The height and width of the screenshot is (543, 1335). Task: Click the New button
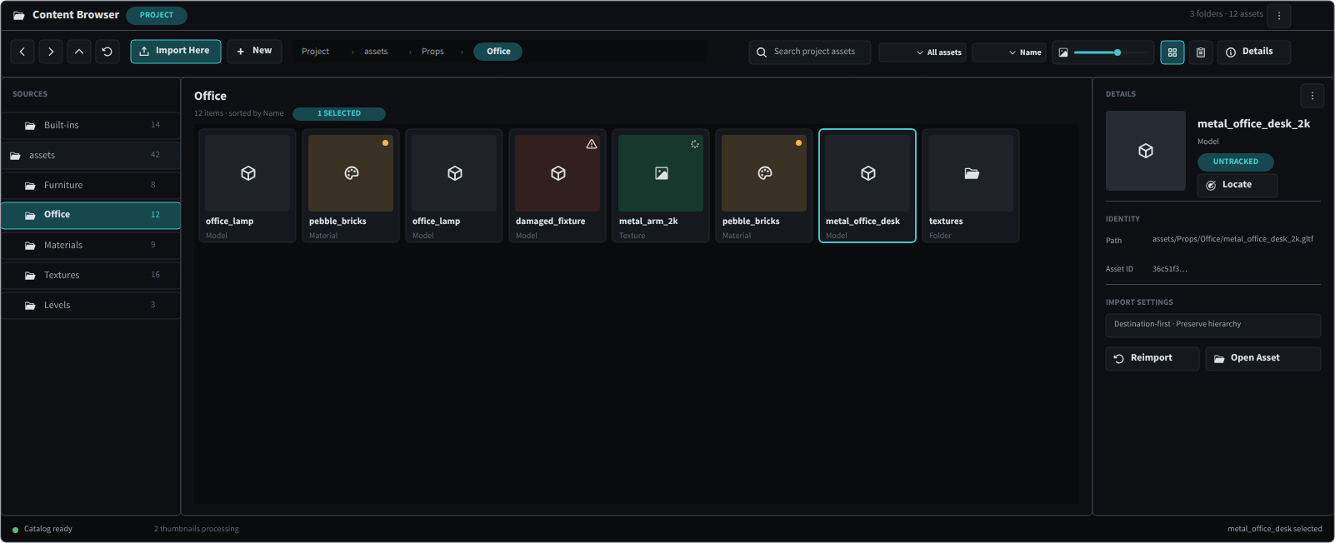coord(254,52)
